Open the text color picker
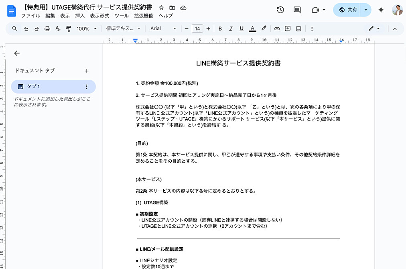Viewport: 406px width, 269px height. (252, 29)
